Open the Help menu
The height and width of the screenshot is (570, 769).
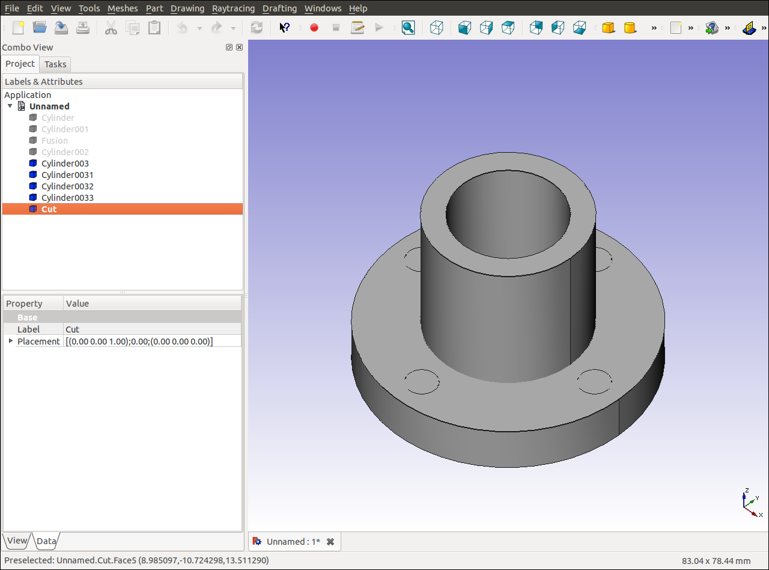(358, 8)
